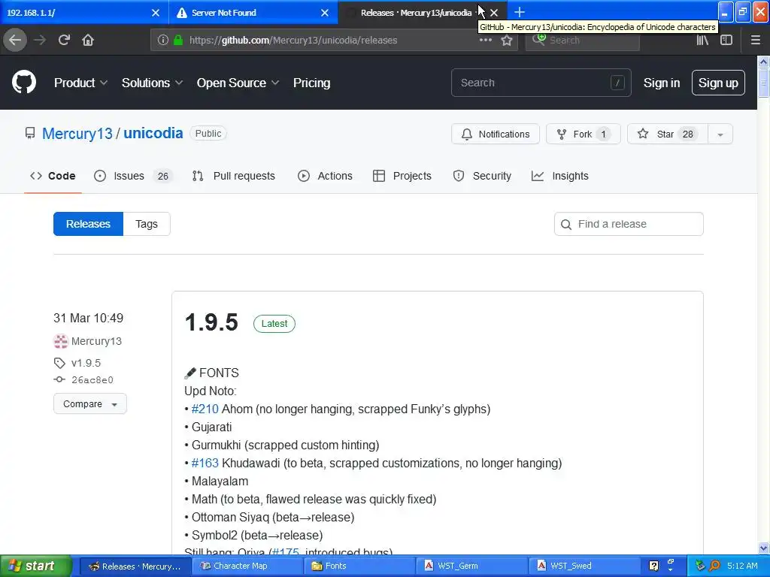Screen dimensions: 770x577
Task: Switch to Character Map in taskbar
Action: 247,566
